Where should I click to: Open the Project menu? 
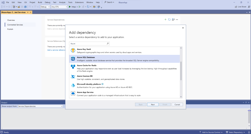(32, 3)
